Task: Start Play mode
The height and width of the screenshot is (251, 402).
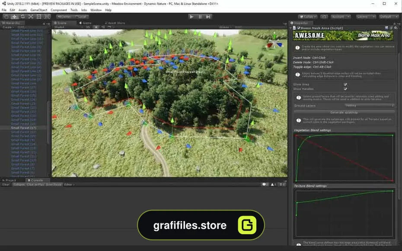Action: tap(191, 17)
